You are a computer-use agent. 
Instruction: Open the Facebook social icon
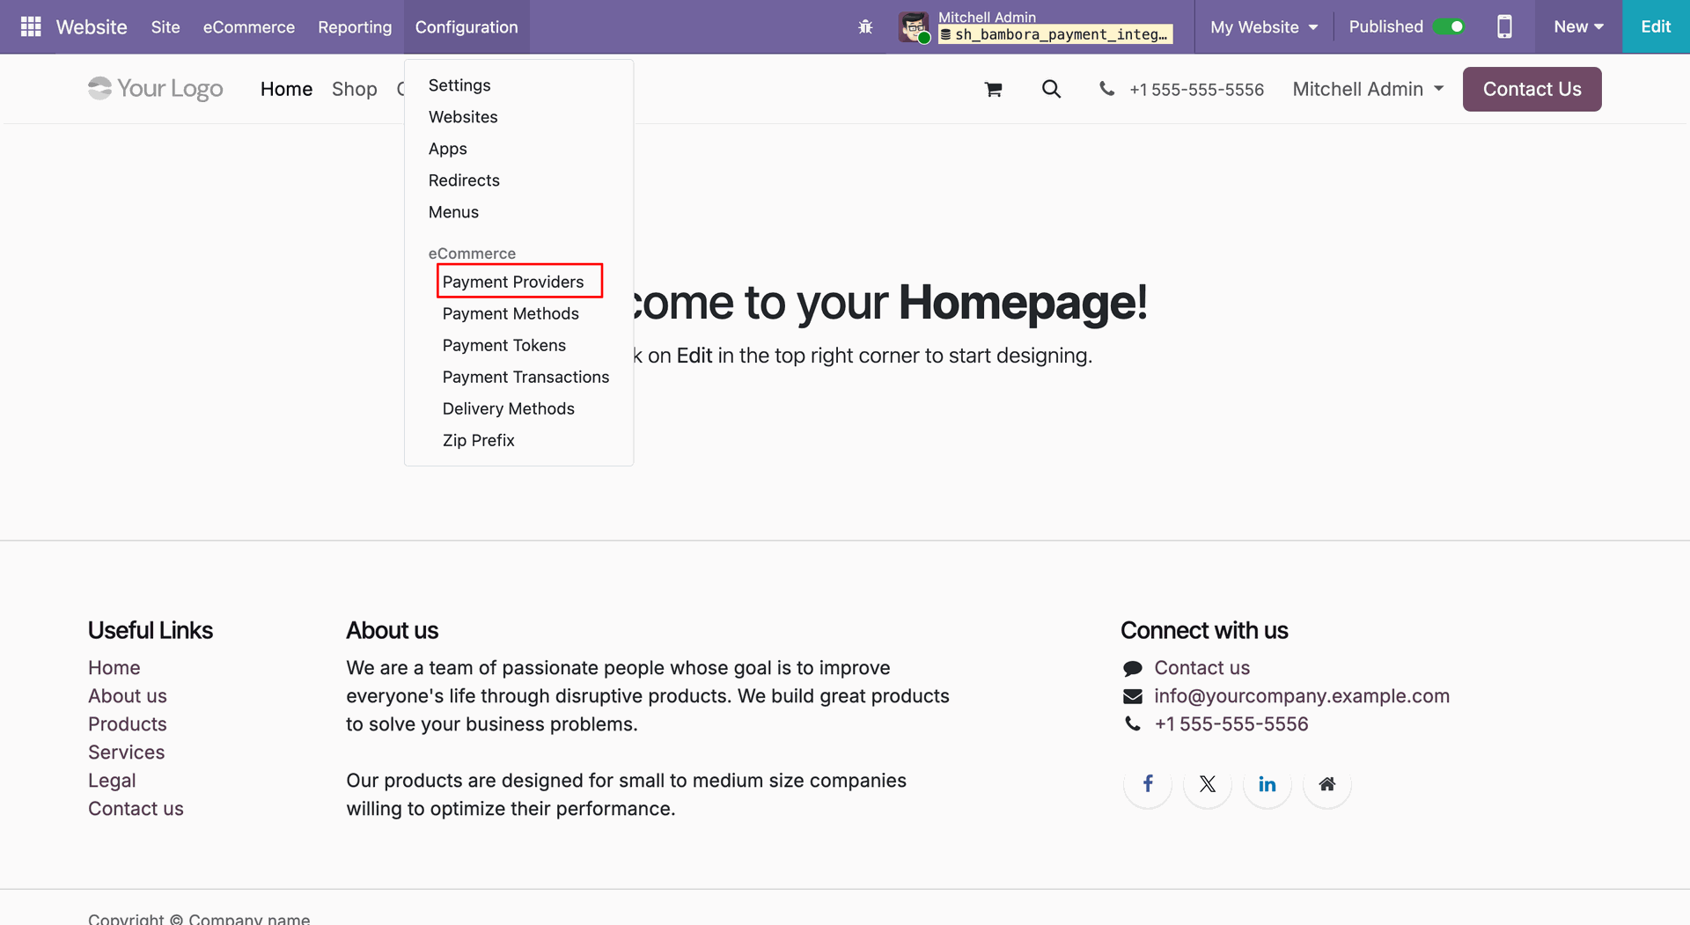coord(1148,783)
